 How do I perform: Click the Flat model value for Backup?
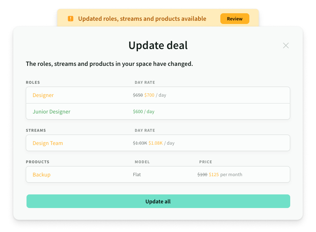[137, 175]
